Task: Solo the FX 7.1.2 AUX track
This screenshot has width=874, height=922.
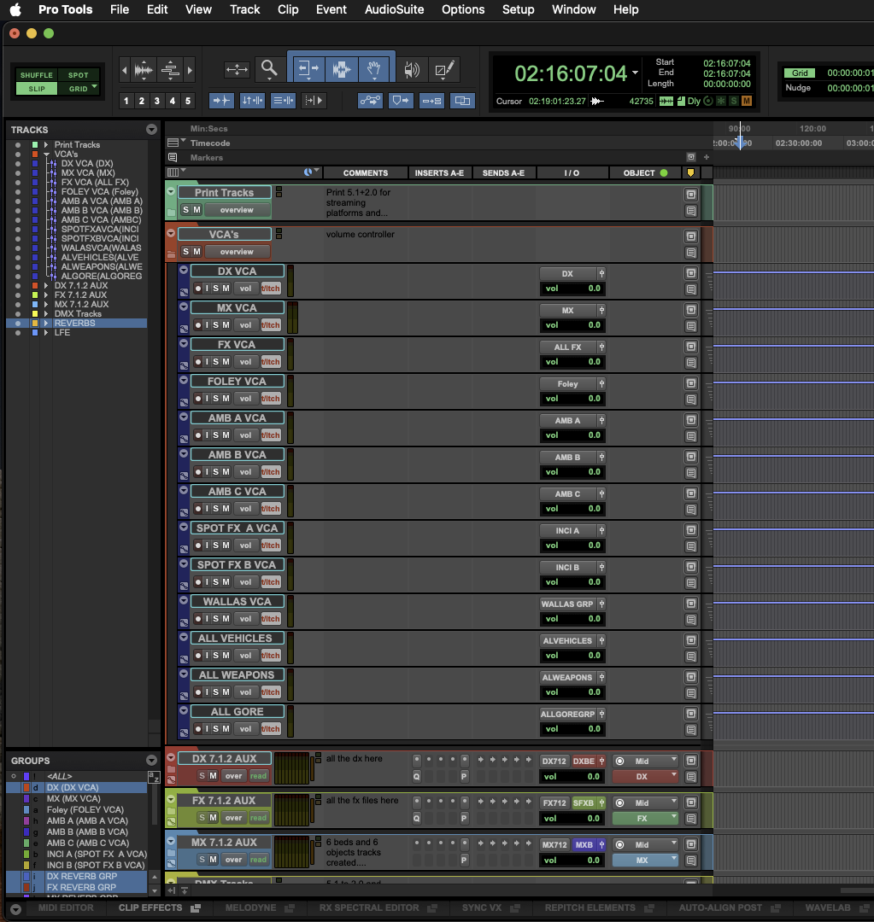Action: (202, 818)
